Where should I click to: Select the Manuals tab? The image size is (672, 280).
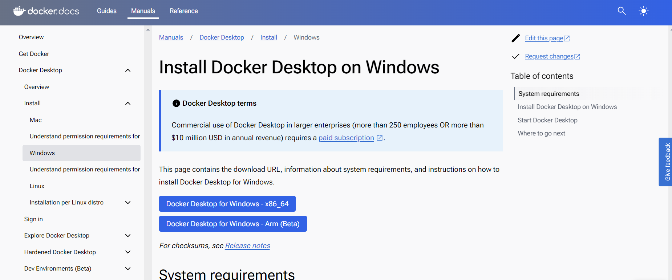143,11
